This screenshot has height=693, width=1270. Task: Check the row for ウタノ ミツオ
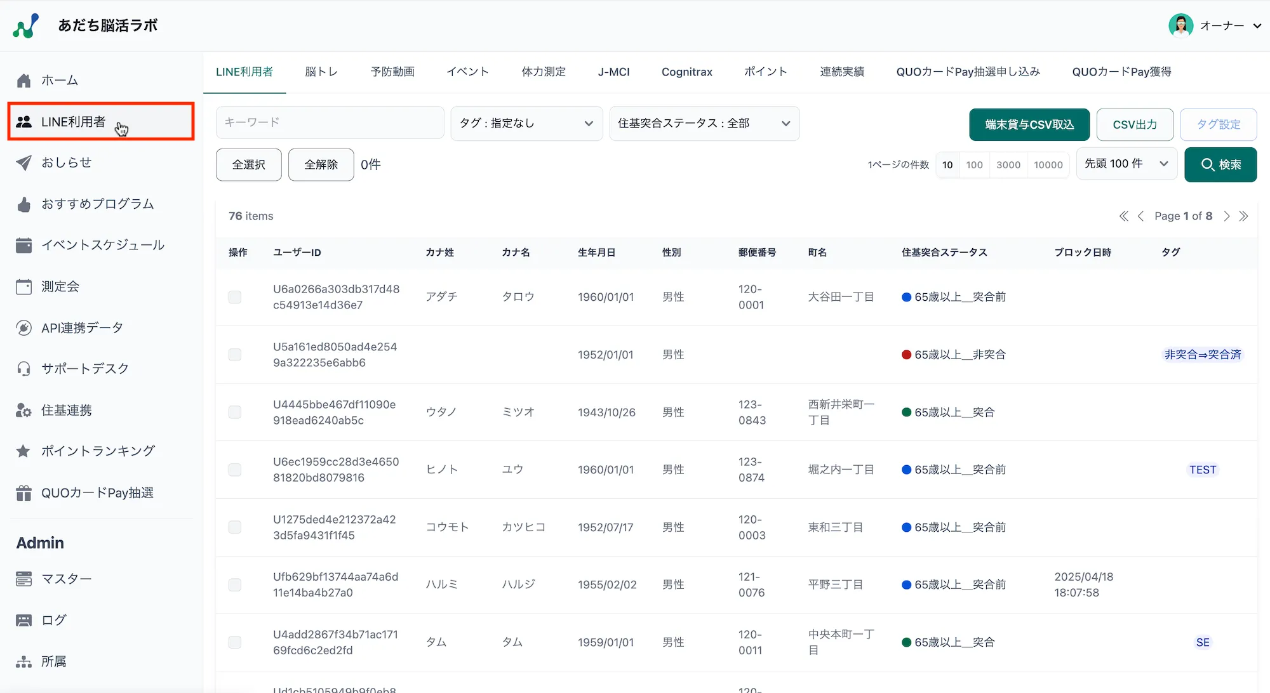click(235, 412)
